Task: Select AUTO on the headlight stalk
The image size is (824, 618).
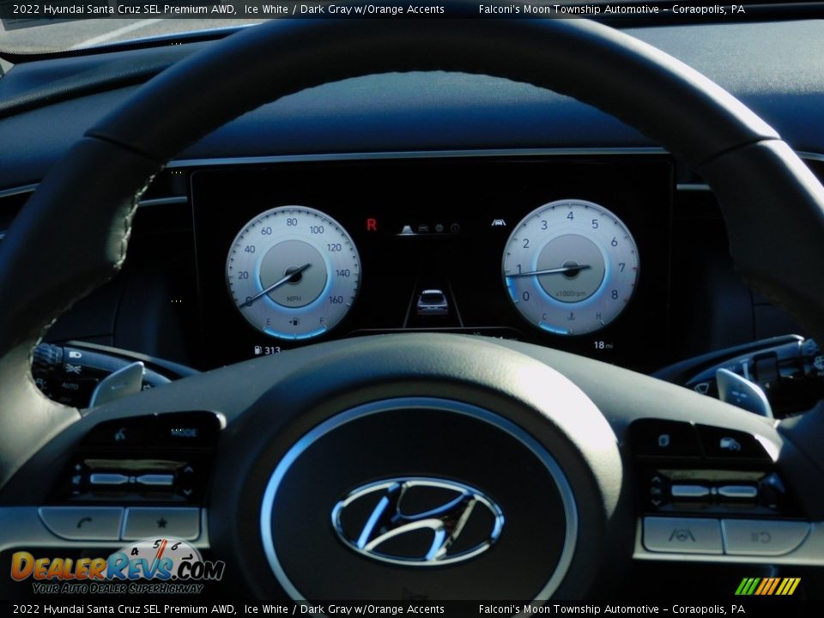Action: click(70, 385)
